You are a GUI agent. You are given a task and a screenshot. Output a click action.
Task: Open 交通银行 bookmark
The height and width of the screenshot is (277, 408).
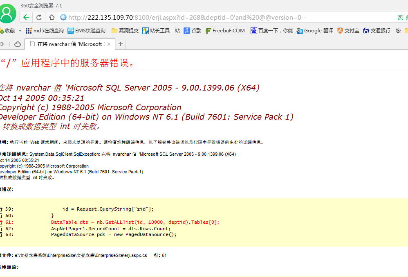tap(382, 31)
